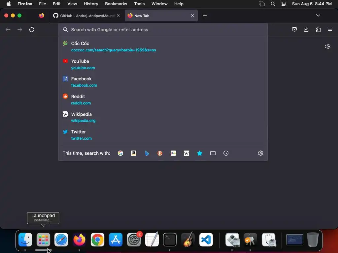Search history using the clock icon
The width and height of the screenshot is (338, 253).
pyautogui.click(x=226, y=153)
